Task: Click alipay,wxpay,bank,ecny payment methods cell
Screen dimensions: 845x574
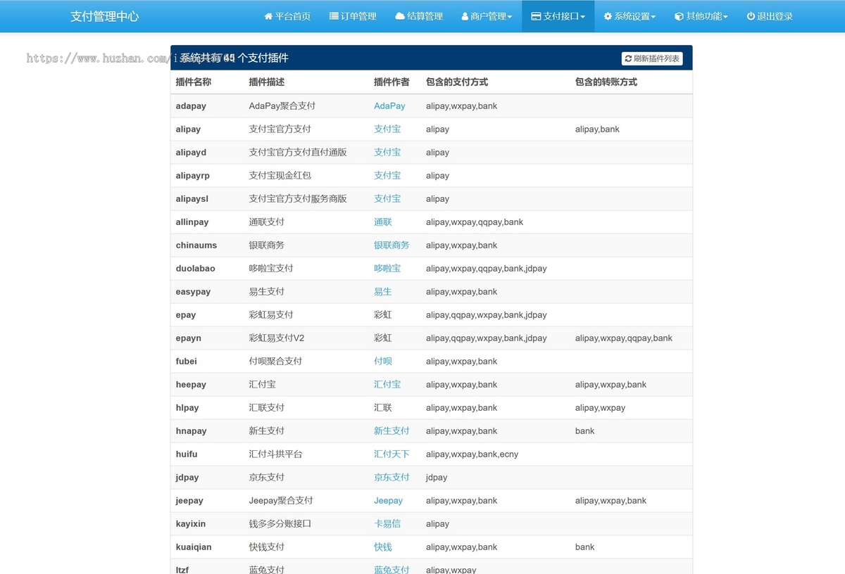Action: point(472,454)
